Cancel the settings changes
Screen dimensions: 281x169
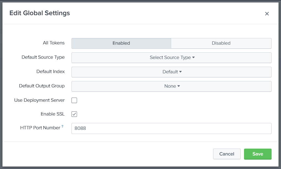pos(227,154)
